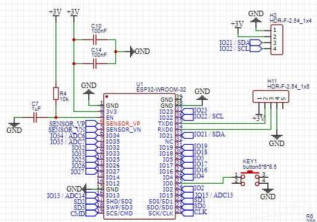Click the red junction dot on EN wire
This screenshot has height=222, width=317.
pyautogui.click(x=56, y=117)
